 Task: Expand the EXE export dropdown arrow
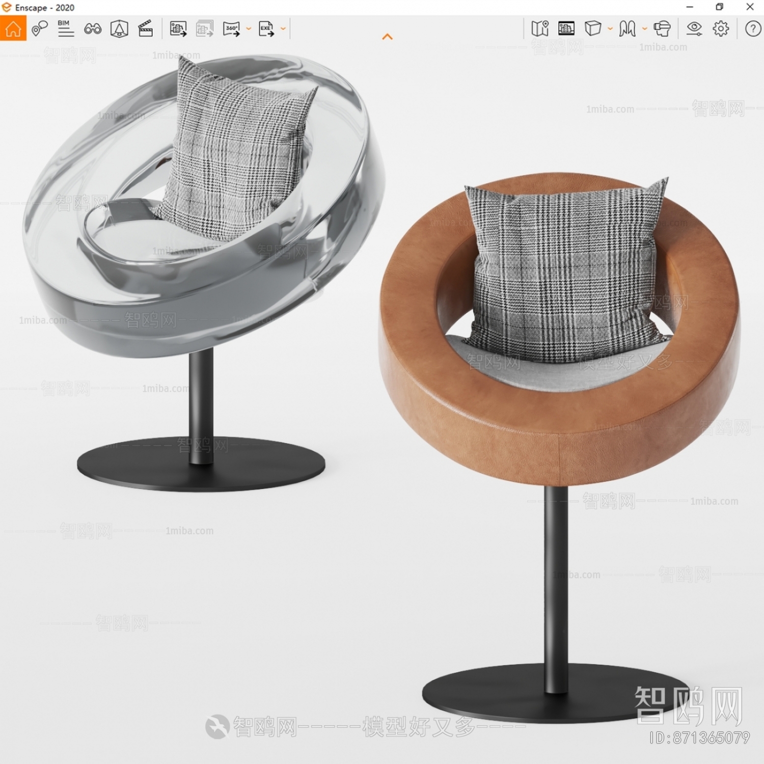(283, 29)
